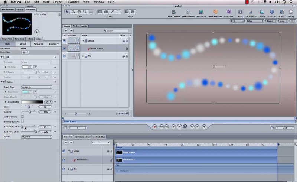Image resolution: width=297 pixels, height=182 pixels.
Task: Switch to the Behaviors inspector tab
Action: [x=19, y=39]
